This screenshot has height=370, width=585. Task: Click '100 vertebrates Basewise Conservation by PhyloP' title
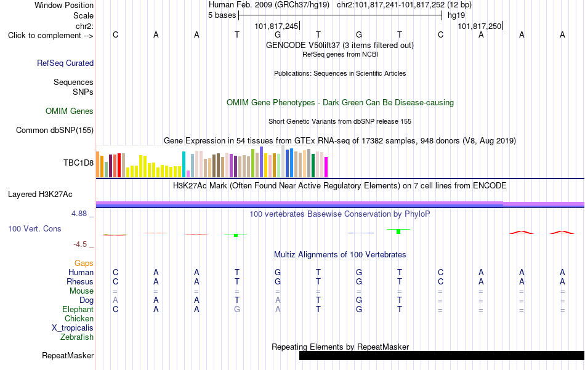click(339, 214)
